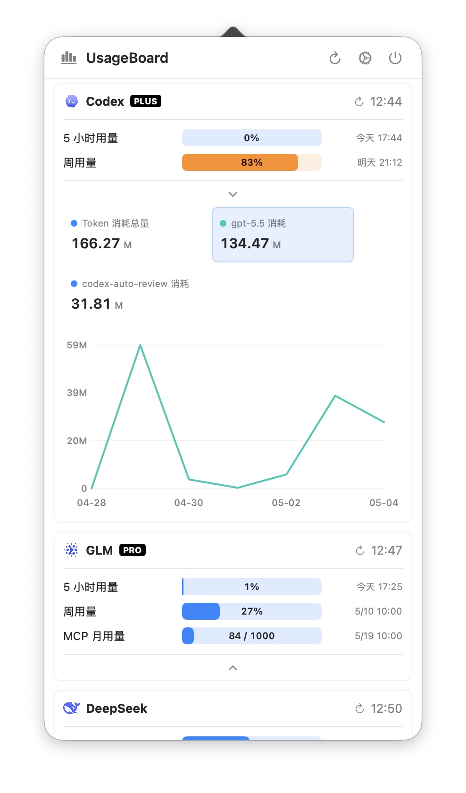Click the UsageBoard bar chart logo icon
Screen dimensions: 466x793
(x=69, y=58)
